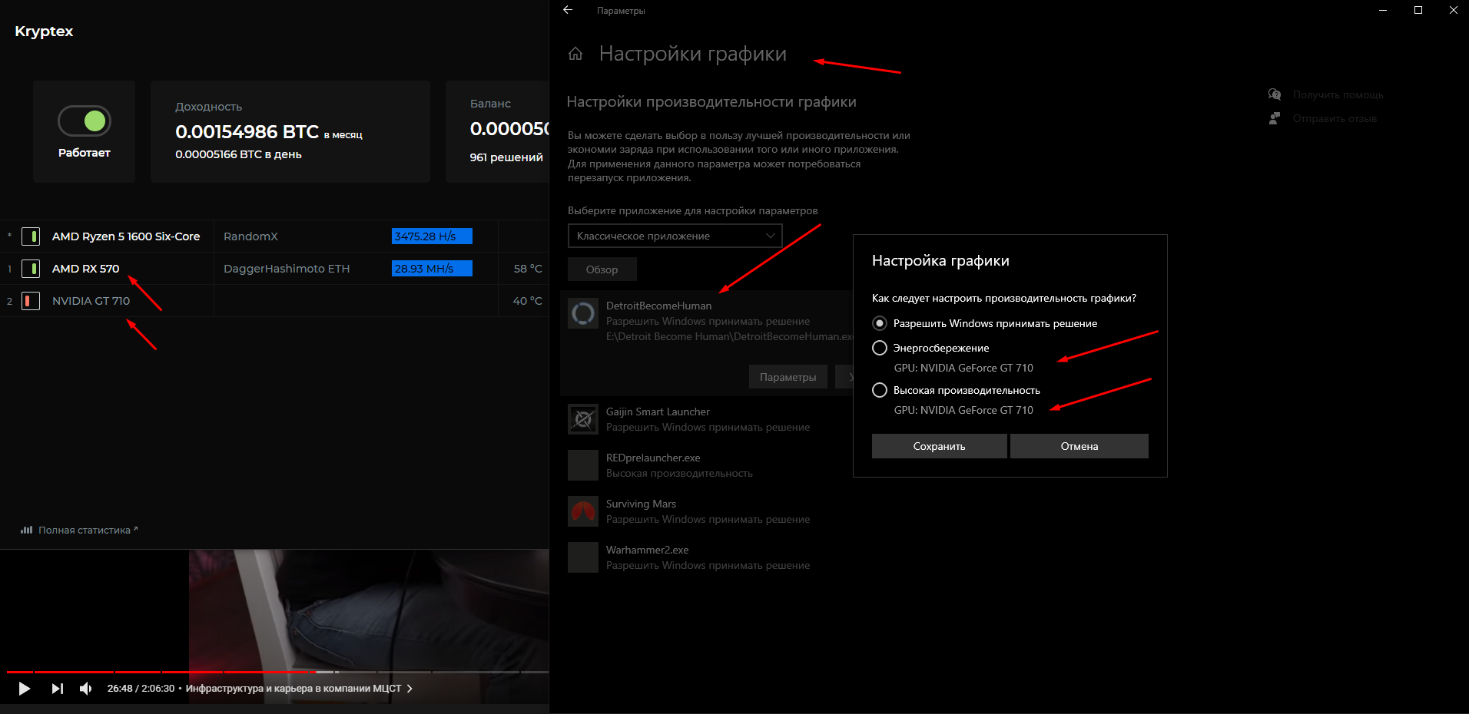Skip to next video in player
The image size is (1469, 714).
coord(57,689)
